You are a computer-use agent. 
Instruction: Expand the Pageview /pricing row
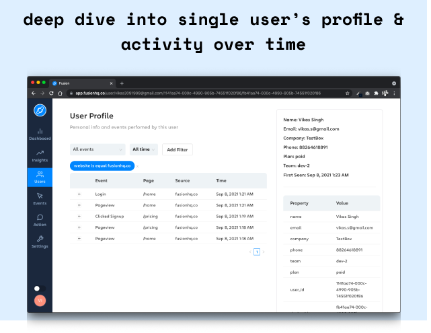[79, 227]
